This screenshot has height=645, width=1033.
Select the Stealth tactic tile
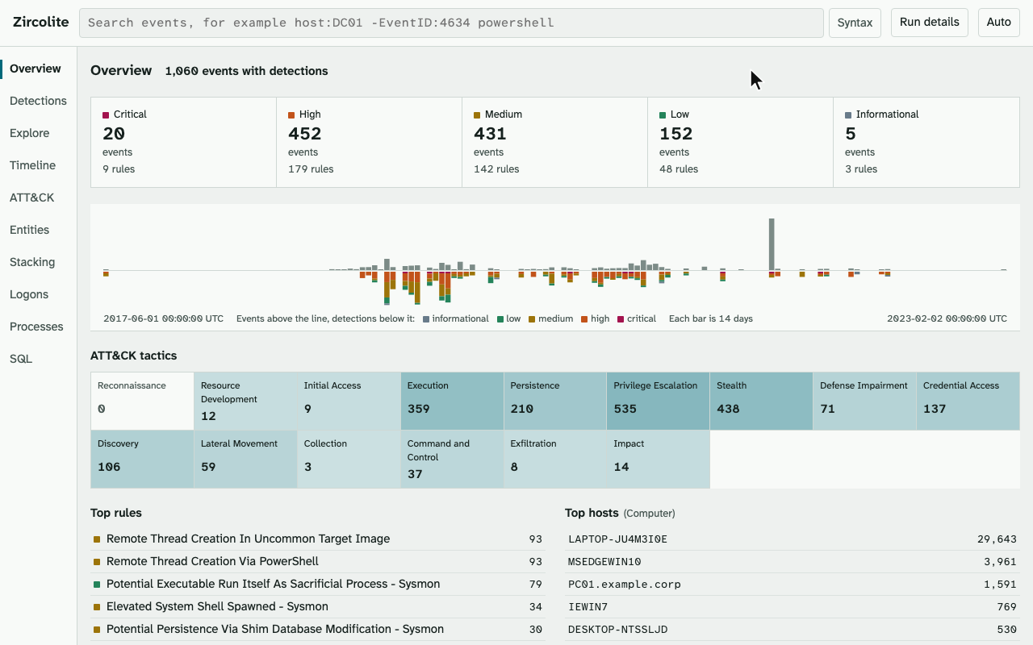click(x=762, y=401)
